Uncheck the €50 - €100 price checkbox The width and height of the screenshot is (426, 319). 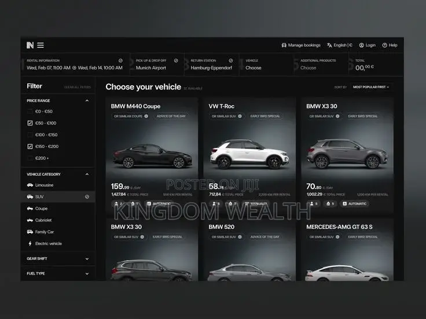click(x=30, y=123)
